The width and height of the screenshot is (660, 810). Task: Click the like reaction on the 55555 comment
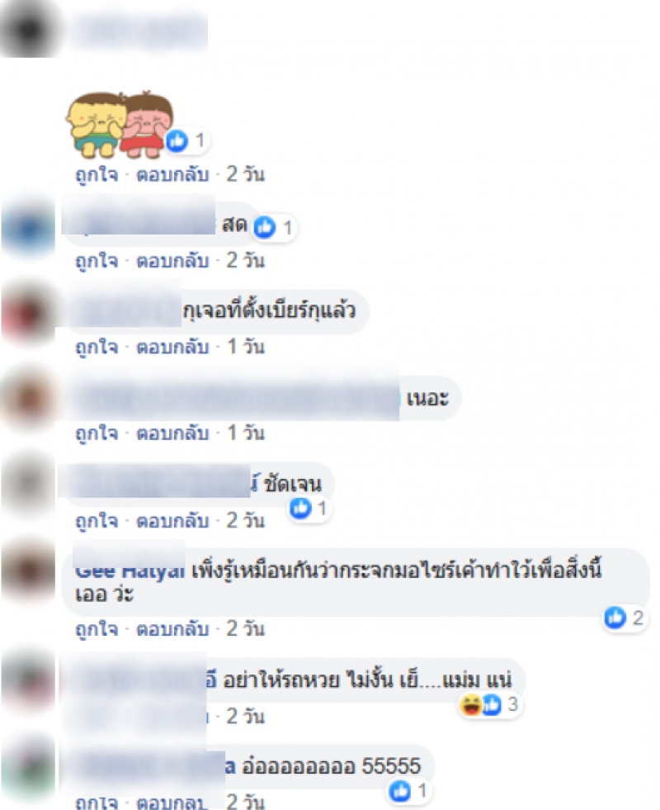click(408, 790)
